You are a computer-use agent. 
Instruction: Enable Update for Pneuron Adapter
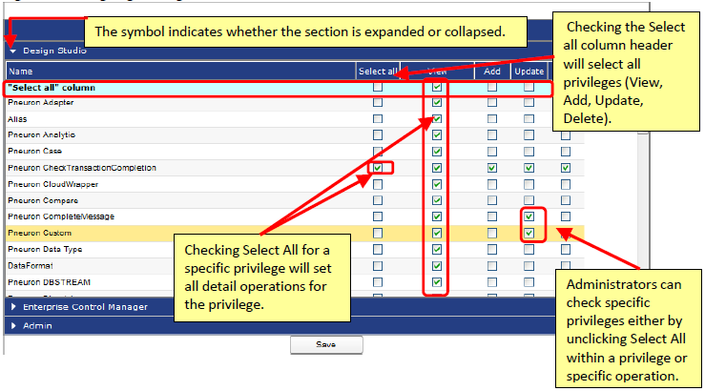point(529,102)
